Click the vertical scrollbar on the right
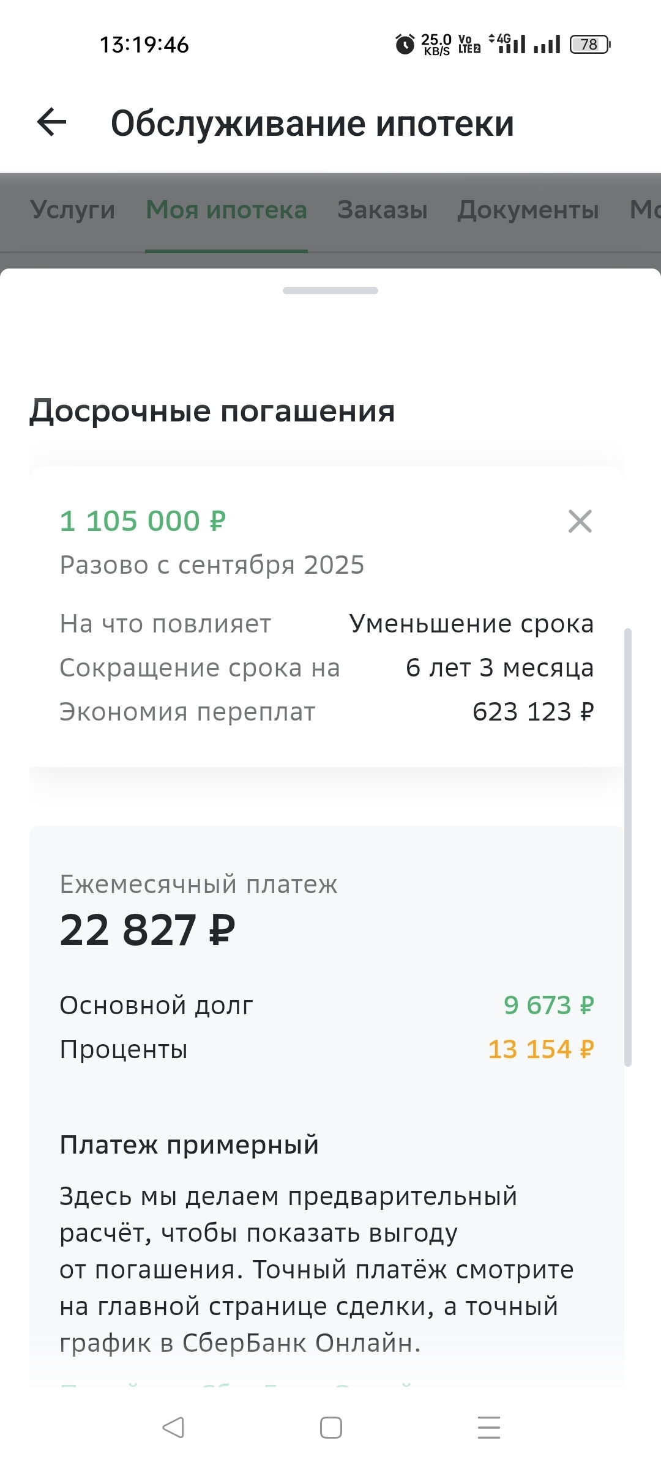Image resolution: width=661 pixels, height=1468 pixels. 627,847
